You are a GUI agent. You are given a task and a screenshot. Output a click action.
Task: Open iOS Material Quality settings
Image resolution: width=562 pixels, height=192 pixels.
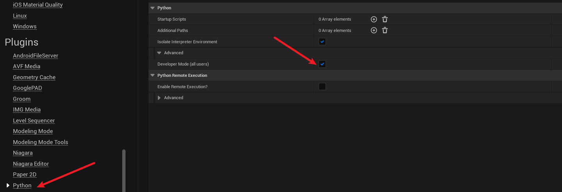(38, 5)
